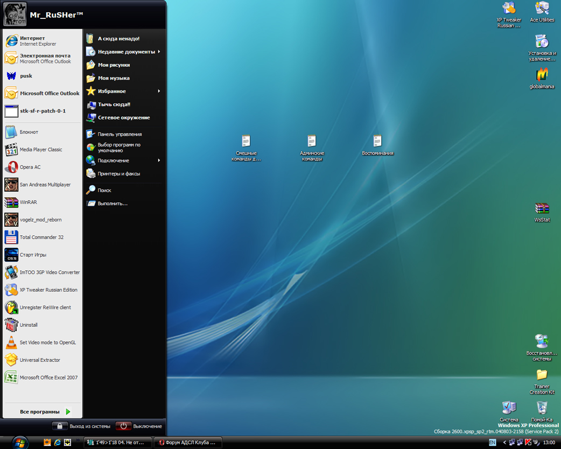Open Opera AC browser
The width and height of the screenshot is (561, 449).
[x=42, y=167]
